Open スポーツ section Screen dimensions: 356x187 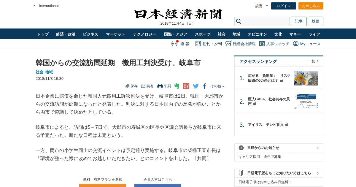click(203, 34)
